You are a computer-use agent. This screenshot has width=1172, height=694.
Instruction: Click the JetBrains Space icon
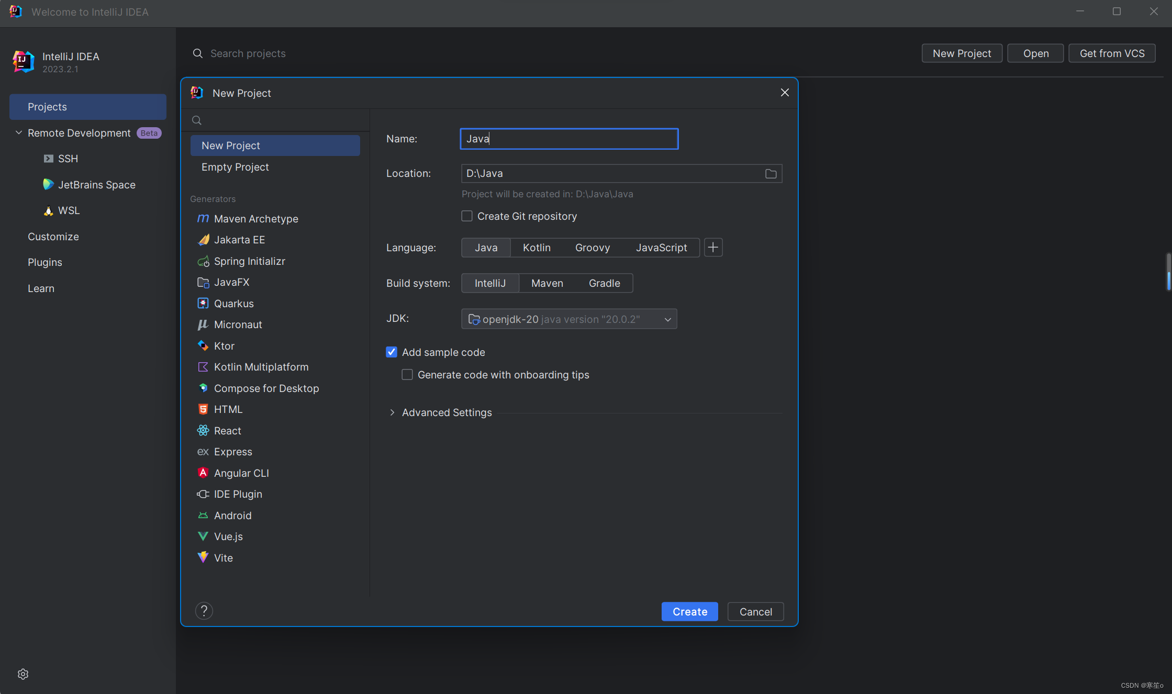[x=48, y=184]
